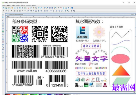Click the 矢量文字 gradient text
This screenshot has height=95, width=140.
coord(91,59)
